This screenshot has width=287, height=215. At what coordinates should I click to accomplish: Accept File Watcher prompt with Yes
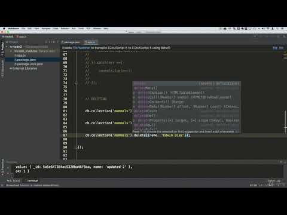coord(275,48)
